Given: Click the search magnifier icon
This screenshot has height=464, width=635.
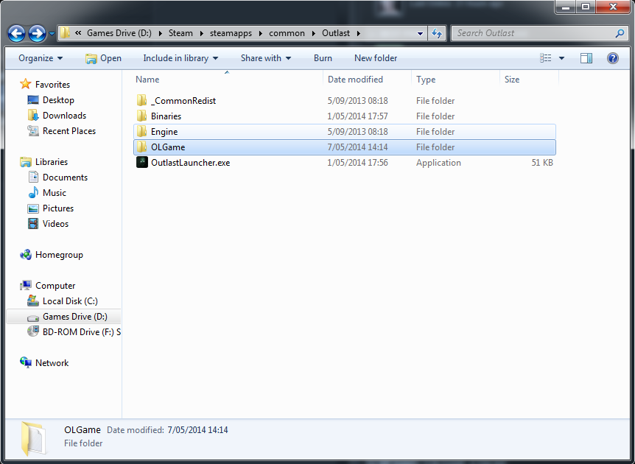Looking at the screenshot, I should point(620,33).
